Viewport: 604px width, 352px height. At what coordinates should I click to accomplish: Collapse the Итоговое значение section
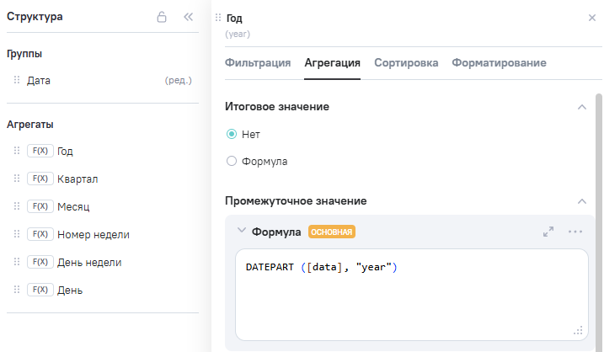point(581,107)
